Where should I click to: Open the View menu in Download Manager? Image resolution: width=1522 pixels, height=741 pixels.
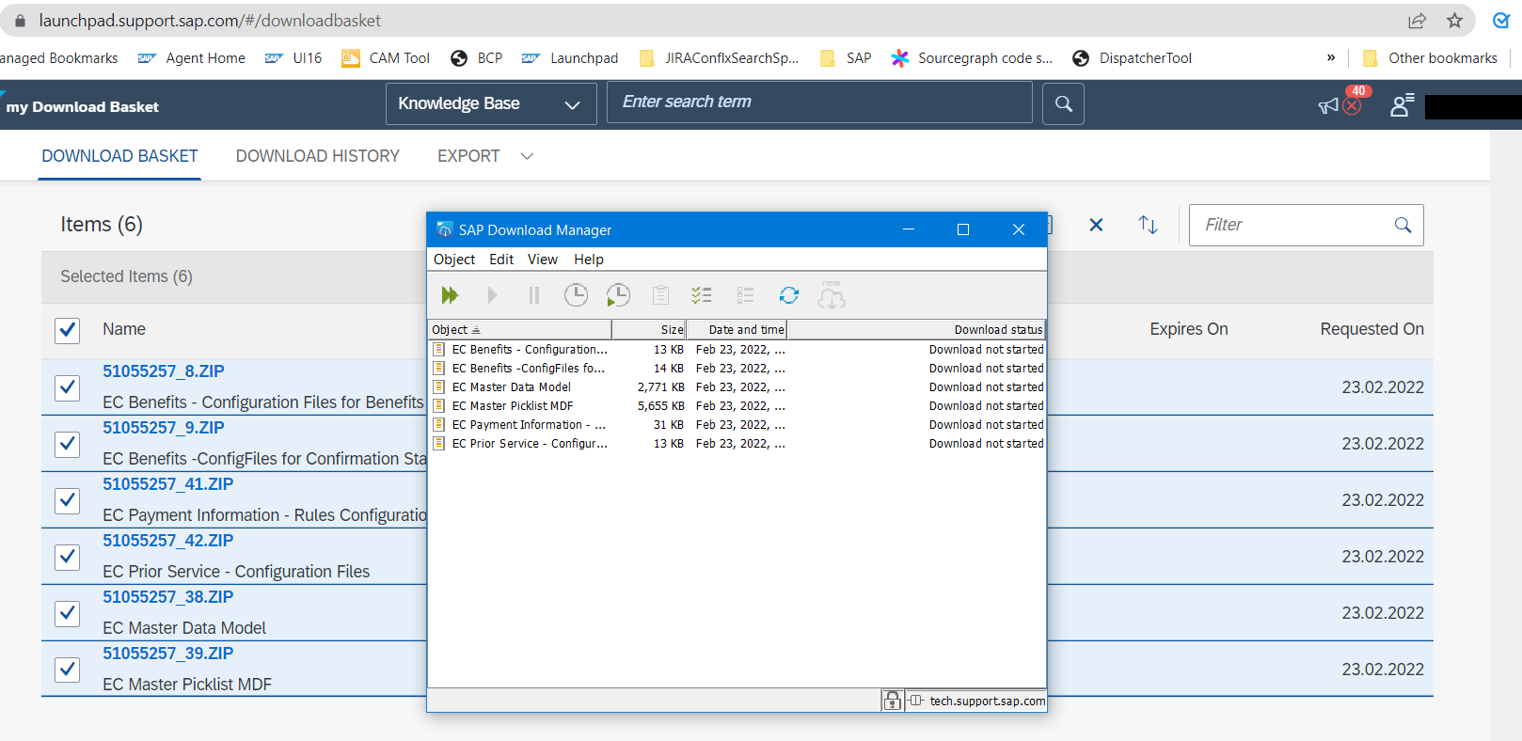pyautogui.click(x=543, y=260)
